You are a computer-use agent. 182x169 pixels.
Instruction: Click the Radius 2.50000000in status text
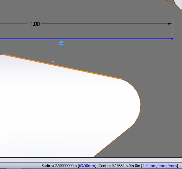click(59, 166)
